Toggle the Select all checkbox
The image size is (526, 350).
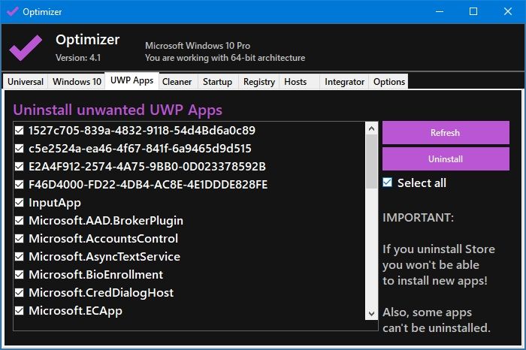pyautogui.click(x=388, y=183)
